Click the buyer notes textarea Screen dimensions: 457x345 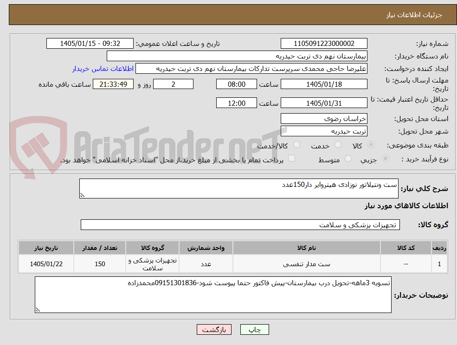click(213, 294)
